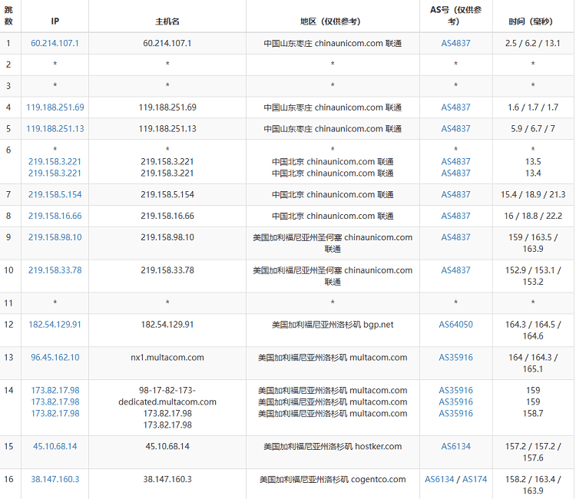Open the IP link 96.45.162.10
This screenshot has width=576, height=499.
point(55,357)
